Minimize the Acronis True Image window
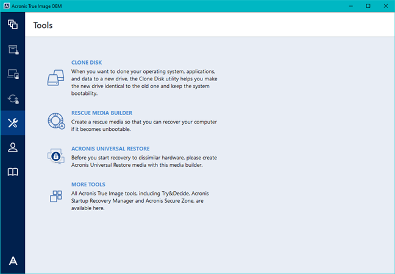This screenshot has height=274, width=395. [x=351, y=6]
